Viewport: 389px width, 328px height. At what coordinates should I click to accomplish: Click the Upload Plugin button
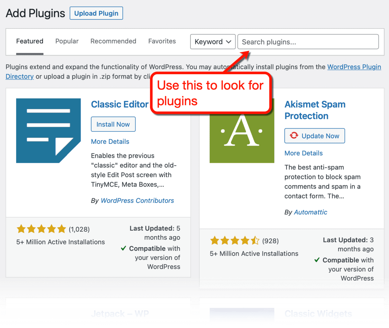pyautogui.click(x=96, y=13)
